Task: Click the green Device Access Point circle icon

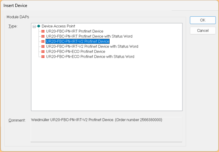Action: [39, 26]
